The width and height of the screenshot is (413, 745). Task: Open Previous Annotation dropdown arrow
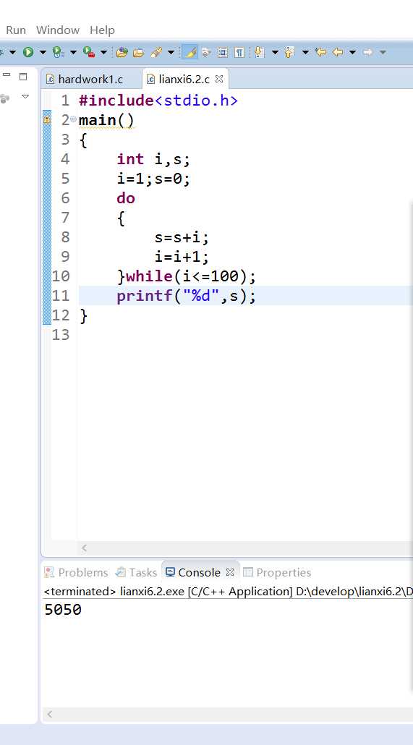point(305,52)
